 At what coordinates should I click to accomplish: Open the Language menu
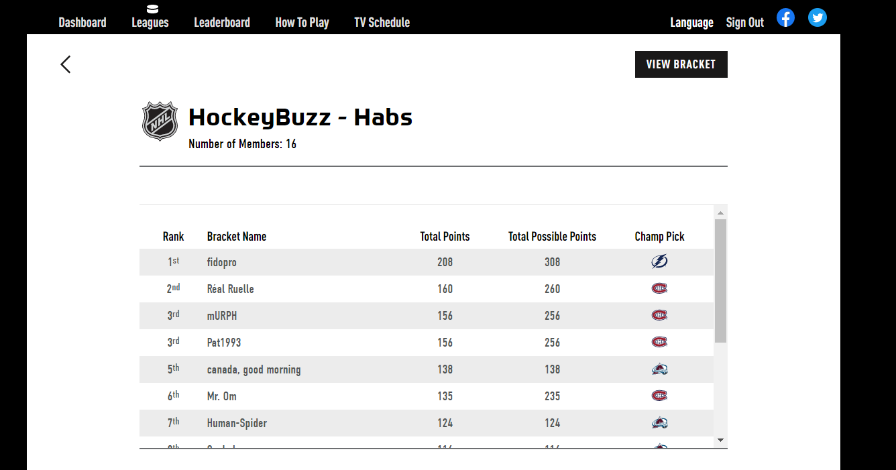point(691,22)
